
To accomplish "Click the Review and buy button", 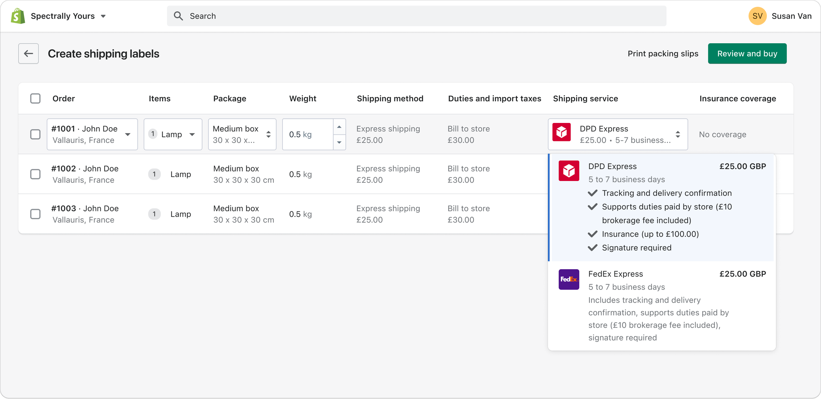I will tap(747, 53).
